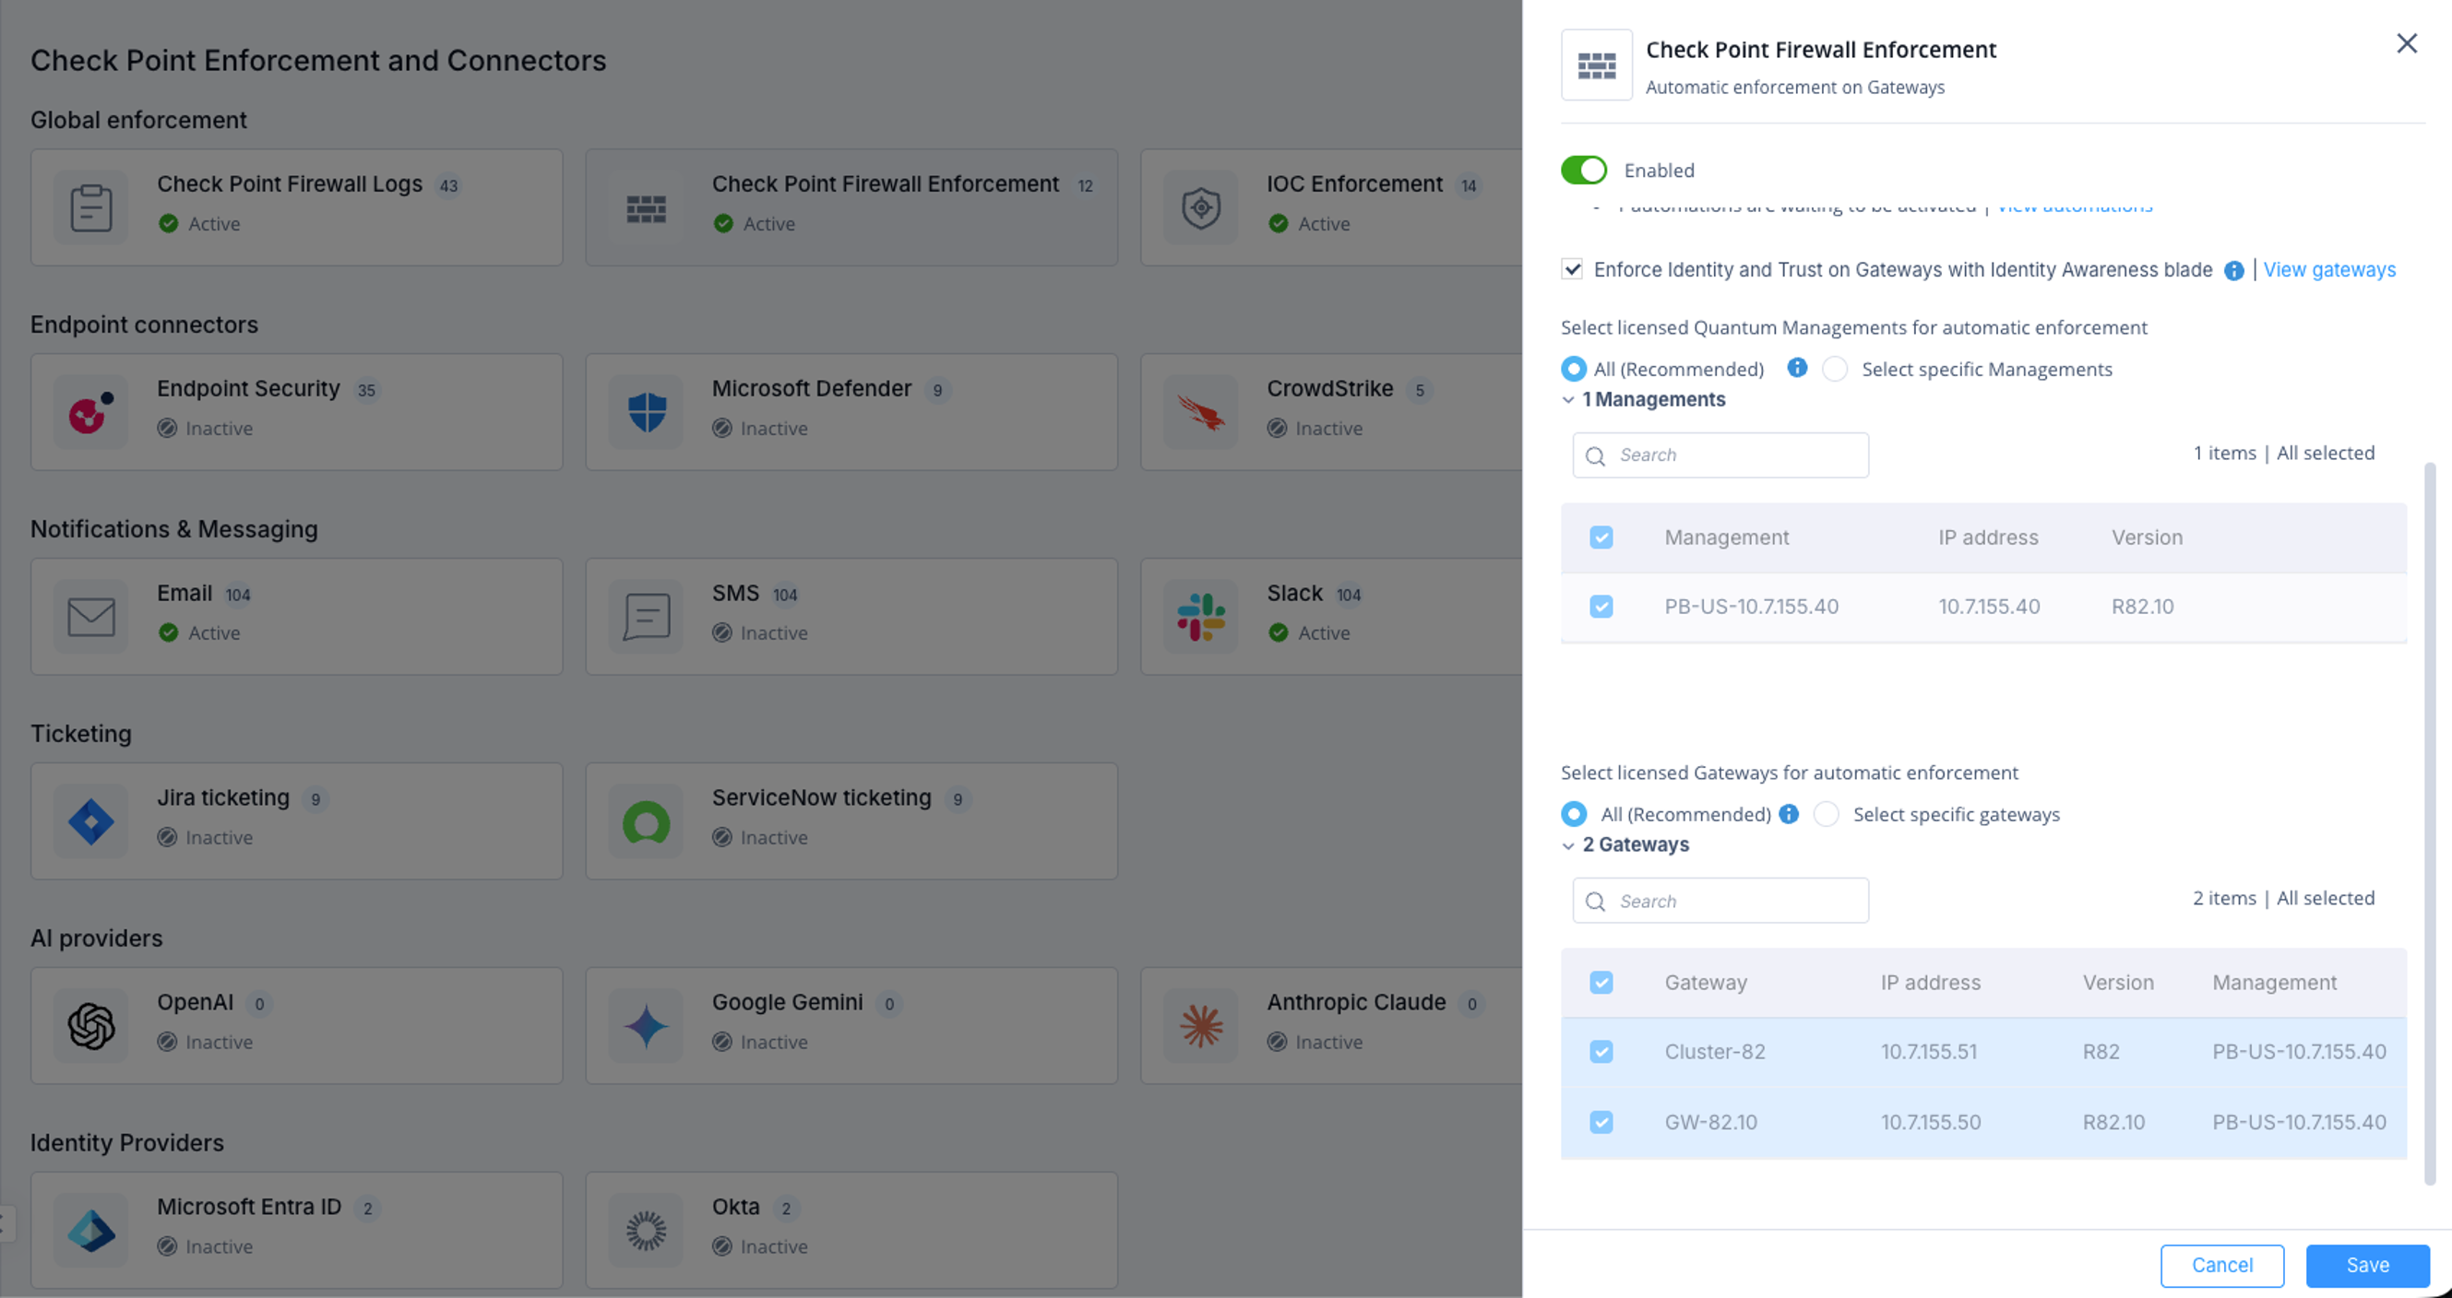2452x1298 pixels.
Task: Click the 10.7.155.40 IP cell in Management row
Action: (x=1990, y=606)
